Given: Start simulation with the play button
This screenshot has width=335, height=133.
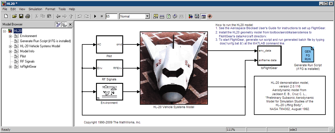Looking at the screenshot, I should 95,16.
